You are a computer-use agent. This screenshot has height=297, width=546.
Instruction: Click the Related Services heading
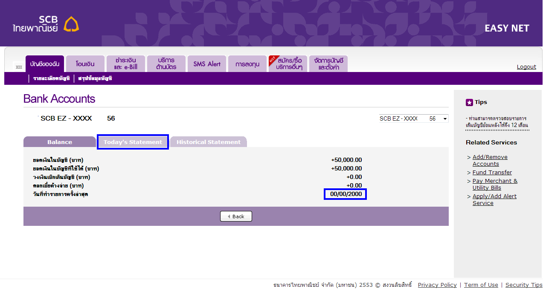click(491, 142)
